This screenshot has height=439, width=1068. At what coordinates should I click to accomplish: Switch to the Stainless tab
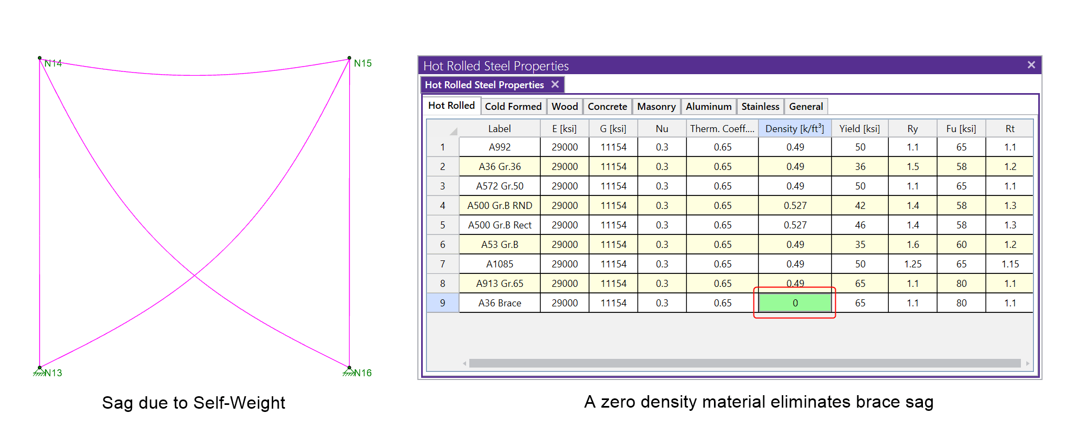click(x=760, y=107)
